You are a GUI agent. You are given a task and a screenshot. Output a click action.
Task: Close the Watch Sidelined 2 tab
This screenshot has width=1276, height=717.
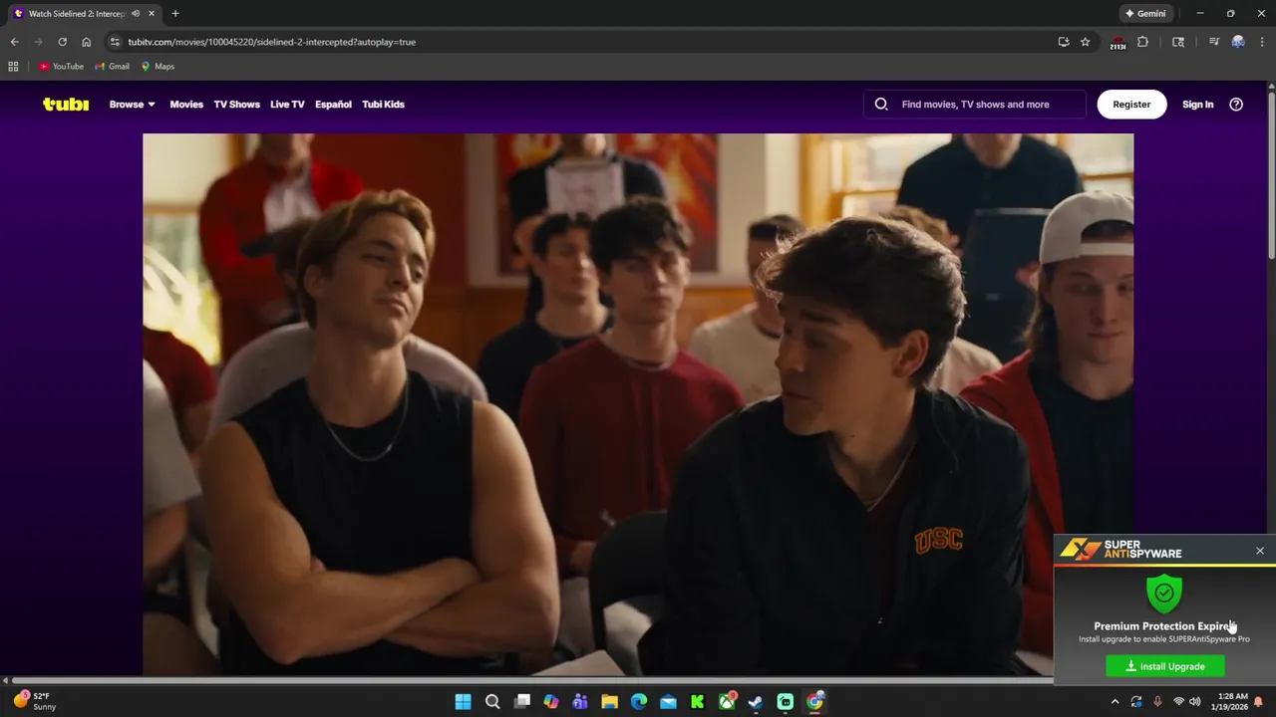click(x=152, y=14)
